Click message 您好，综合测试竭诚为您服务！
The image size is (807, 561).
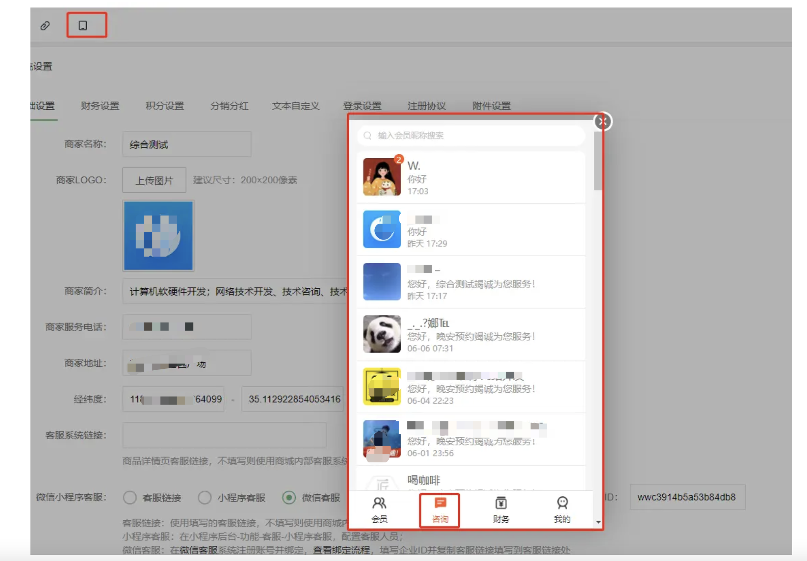471,284
